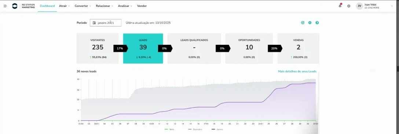Screen dimensions: 399x134
Task: Click the JV user avatar
Action: 359,6
